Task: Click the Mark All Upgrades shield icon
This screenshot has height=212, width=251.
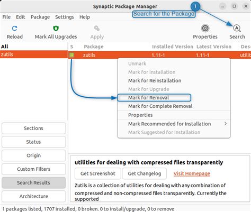Action: (x=56, y=28)
